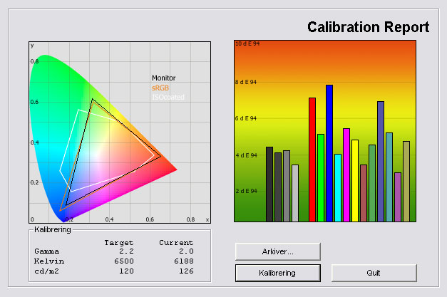
Task: Click the ISOcoated legend label
Action: point(168,97)
